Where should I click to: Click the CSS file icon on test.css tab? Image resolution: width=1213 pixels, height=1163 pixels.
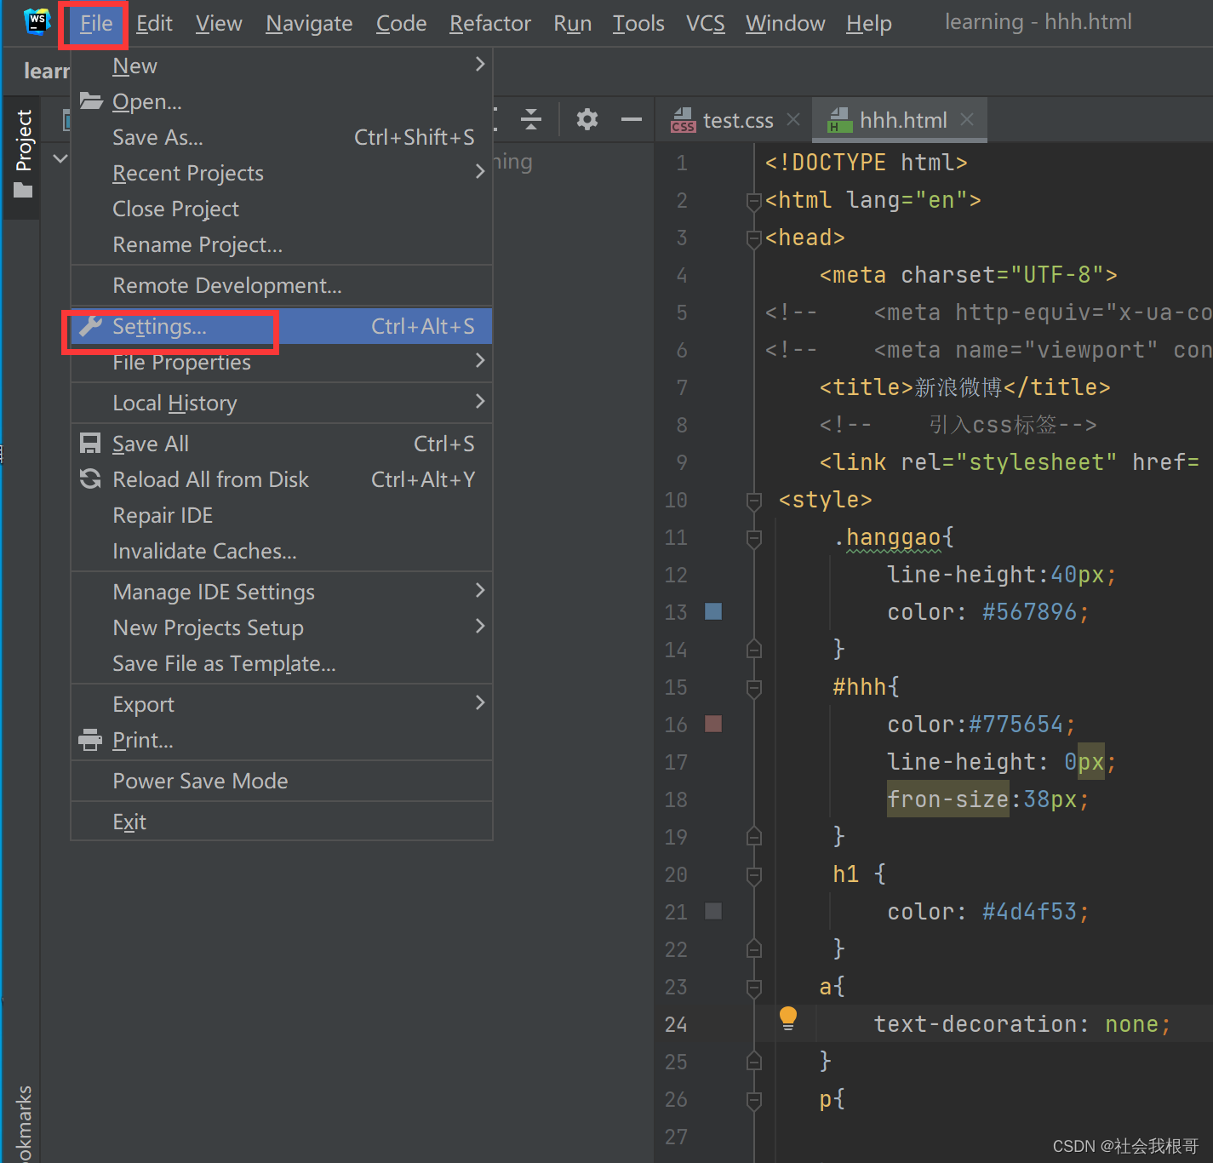pos(682,119)
